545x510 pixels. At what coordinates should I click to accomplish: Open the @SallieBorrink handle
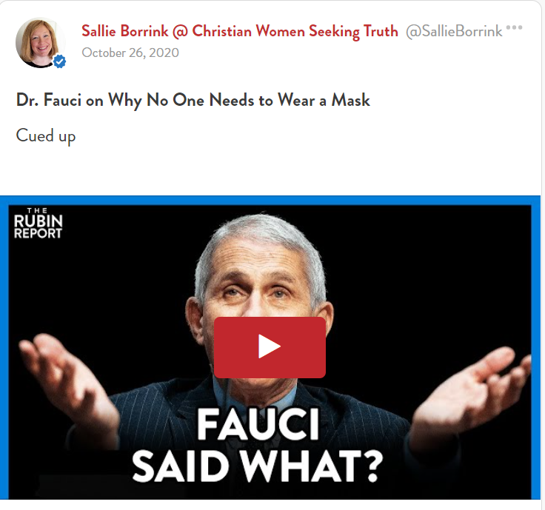(x=454, y=31)
